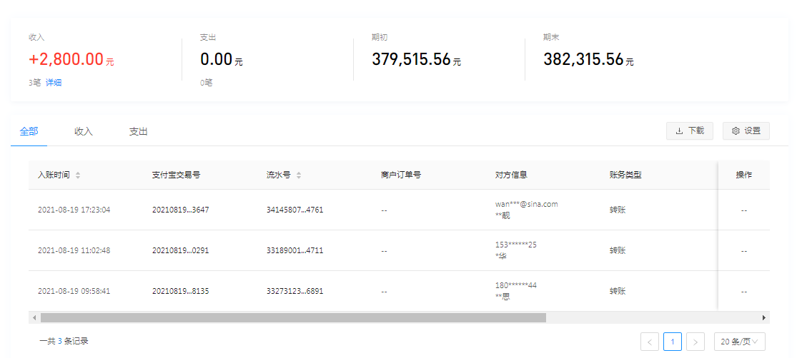Switch to the 全部 tab
Image resolution: width=797 pixels, height=358 pixels.
point(29,132)
